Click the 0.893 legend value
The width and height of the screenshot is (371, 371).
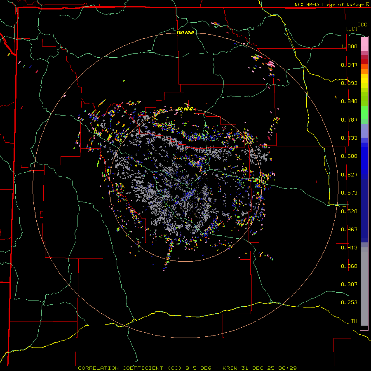(349, 83)
